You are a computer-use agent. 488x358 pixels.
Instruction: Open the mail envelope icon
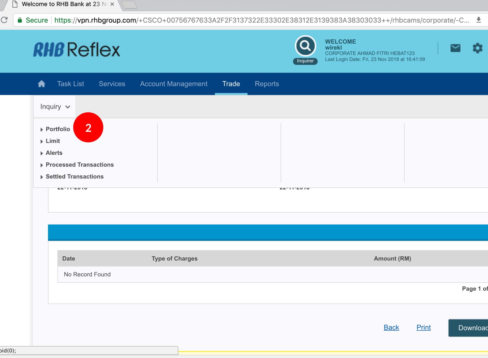[x=455, y=48]
